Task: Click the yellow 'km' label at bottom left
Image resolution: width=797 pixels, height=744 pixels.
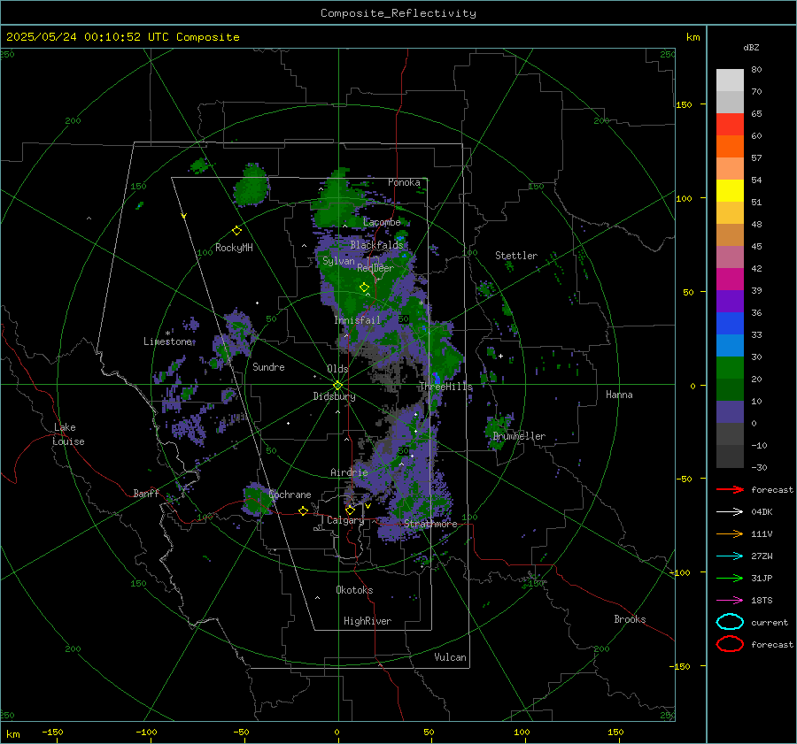Action: pyautogui.click(x=12, y=734)
